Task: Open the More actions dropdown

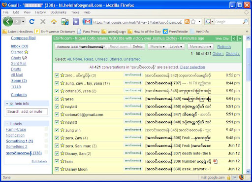Action: point(200,47)
